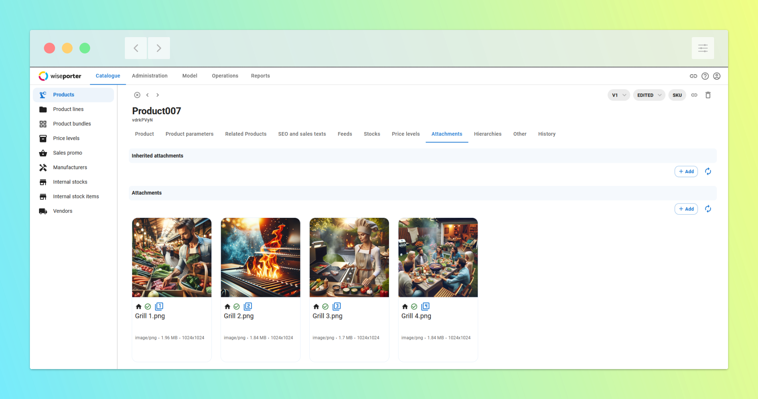Viewport: 758px width, 399px height.
Task: Switch to the Price levels tab
Action: 405,134
